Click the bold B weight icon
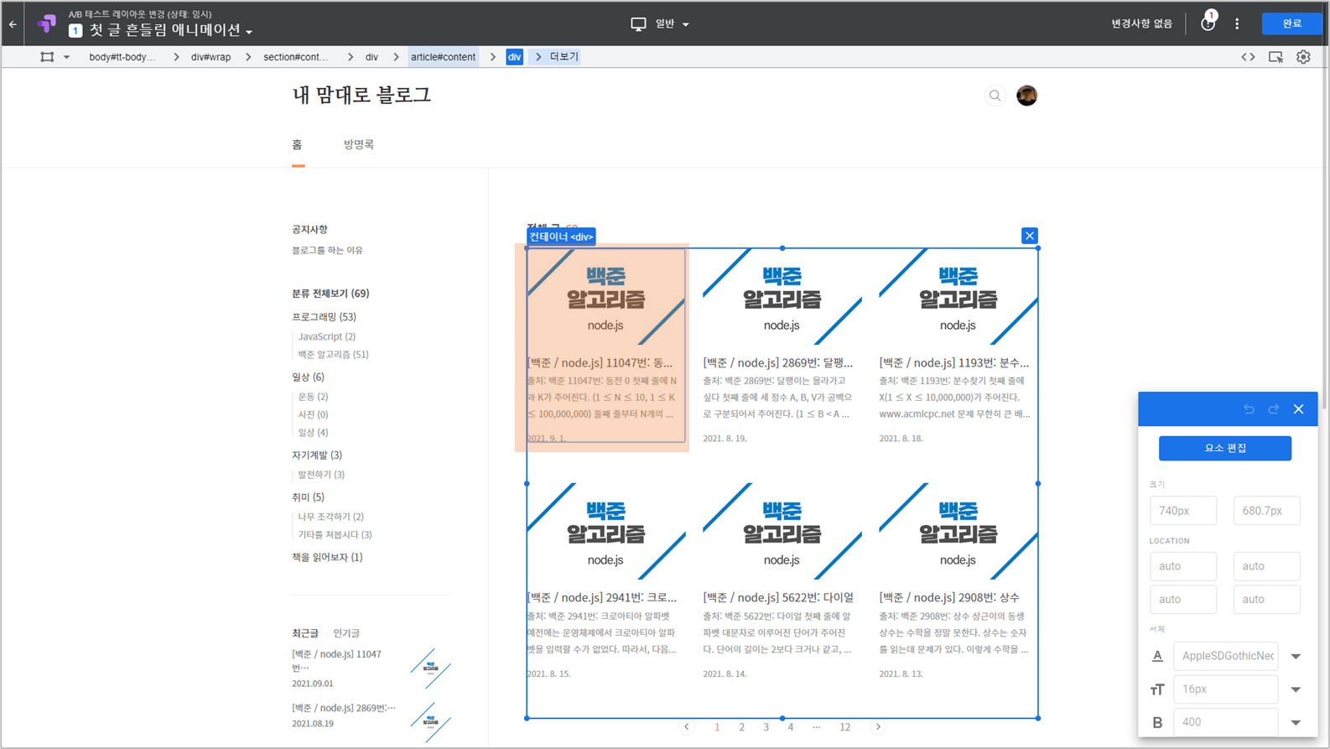This screenshot has width=1330, height=749. (1157, 722)
